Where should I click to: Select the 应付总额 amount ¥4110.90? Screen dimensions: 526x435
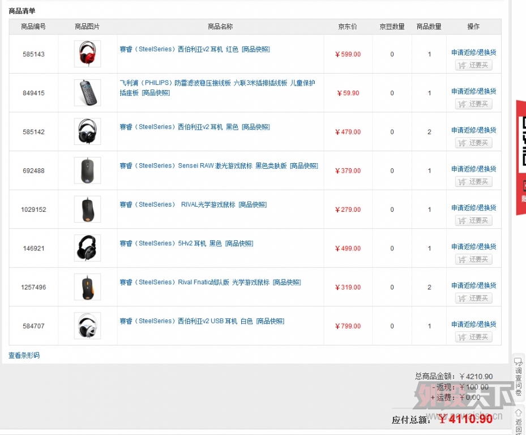[466, 419]
